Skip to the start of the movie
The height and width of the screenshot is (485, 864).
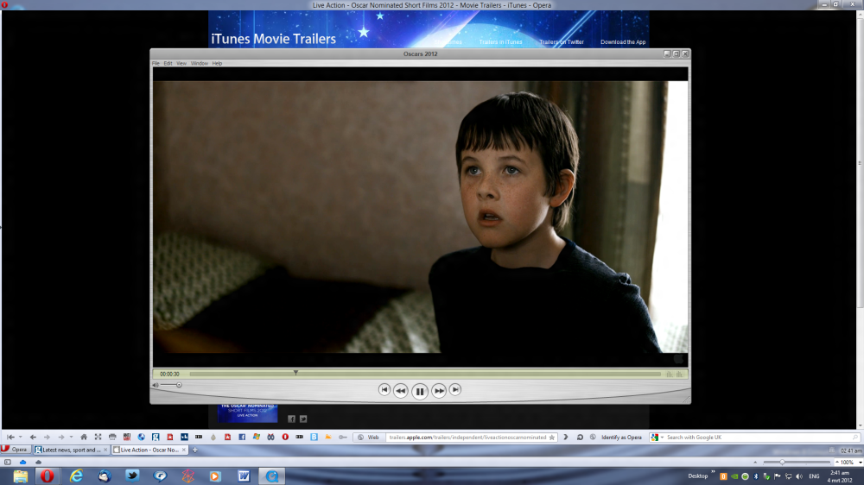(384, 390)
